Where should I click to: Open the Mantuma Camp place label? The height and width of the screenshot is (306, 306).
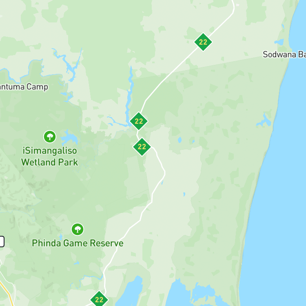click(x=24, y=86)
